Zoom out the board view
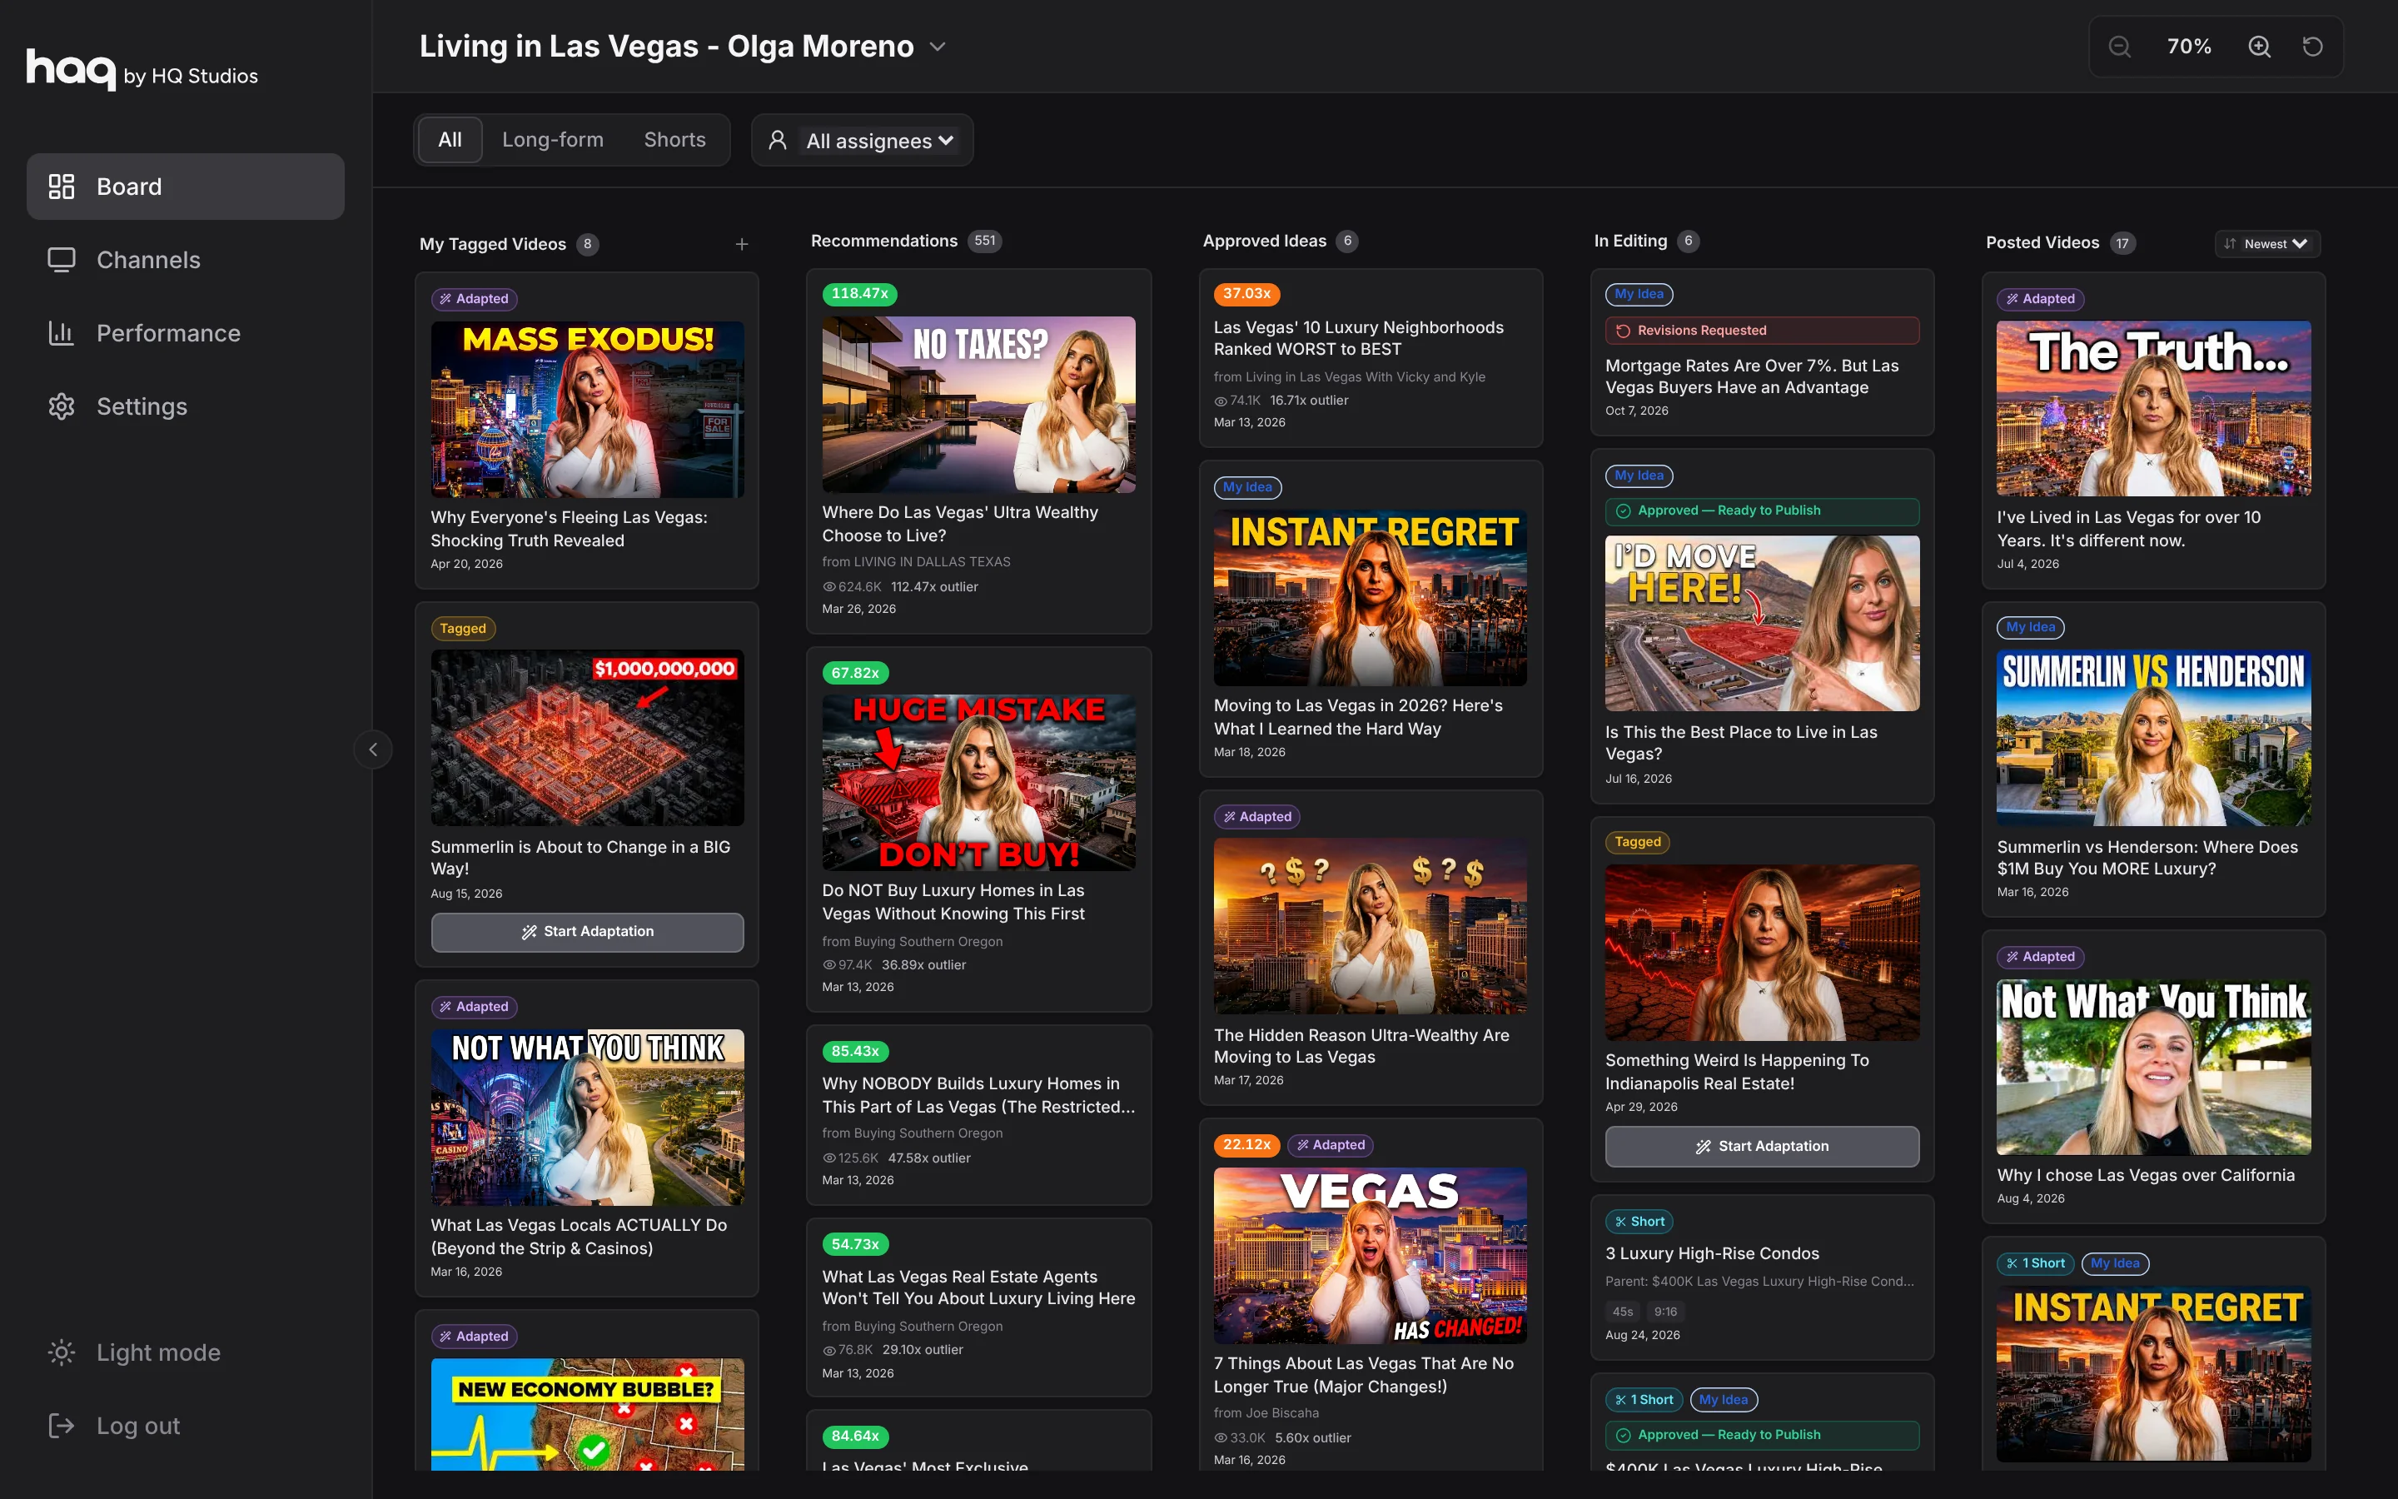Image resolution: width=2398 pixels, height=1499 pixels. (2120, 47)
